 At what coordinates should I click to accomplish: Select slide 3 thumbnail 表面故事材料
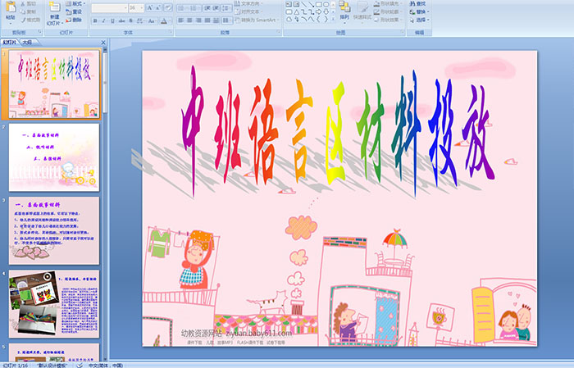pyautogui.click(x=54, y=230)
